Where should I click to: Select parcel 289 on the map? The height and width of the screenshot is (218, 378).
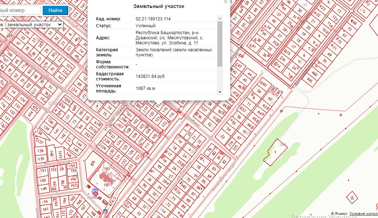273,90
